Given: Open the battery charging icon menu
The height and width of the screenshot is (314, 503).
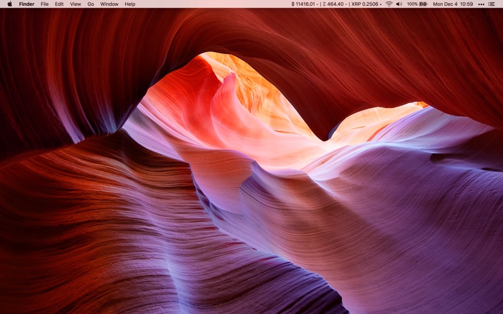Looking at the screenshot, I should [x=423, y=4].
